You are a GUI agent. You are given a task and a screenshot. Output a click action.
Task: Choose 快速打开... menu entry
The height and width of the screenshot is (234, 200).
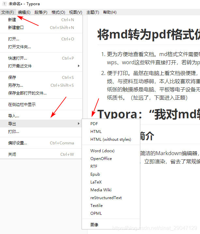(41, 58)
